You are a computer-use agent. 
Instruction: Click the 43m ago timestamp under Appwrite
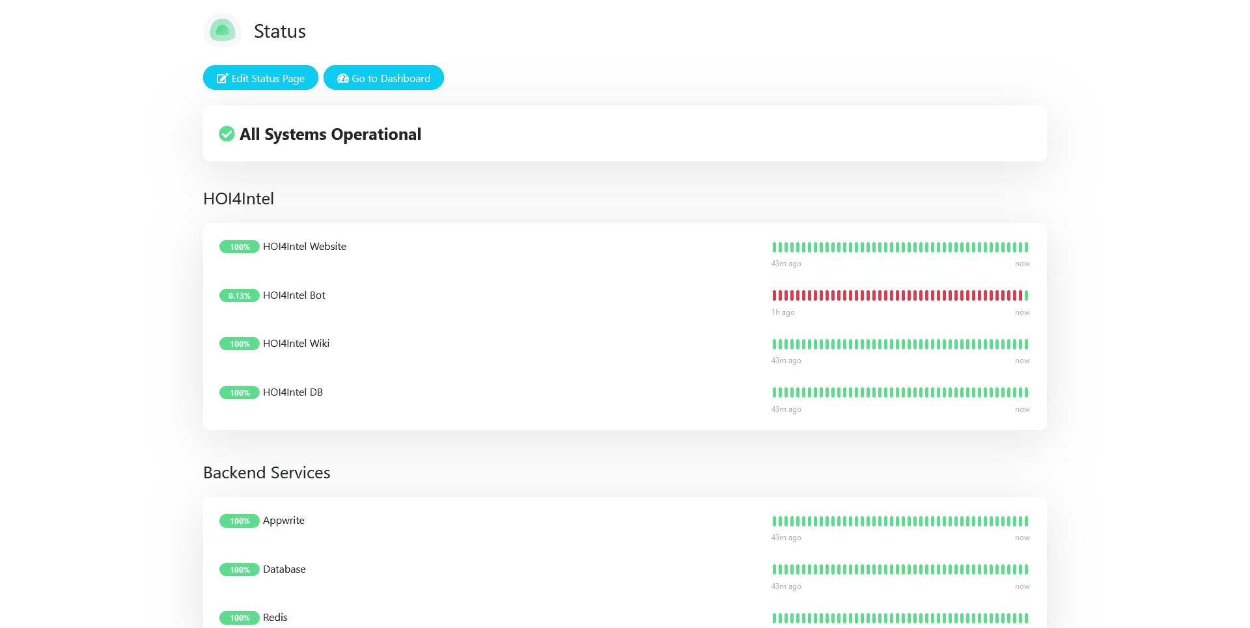(x=785, y=538)
